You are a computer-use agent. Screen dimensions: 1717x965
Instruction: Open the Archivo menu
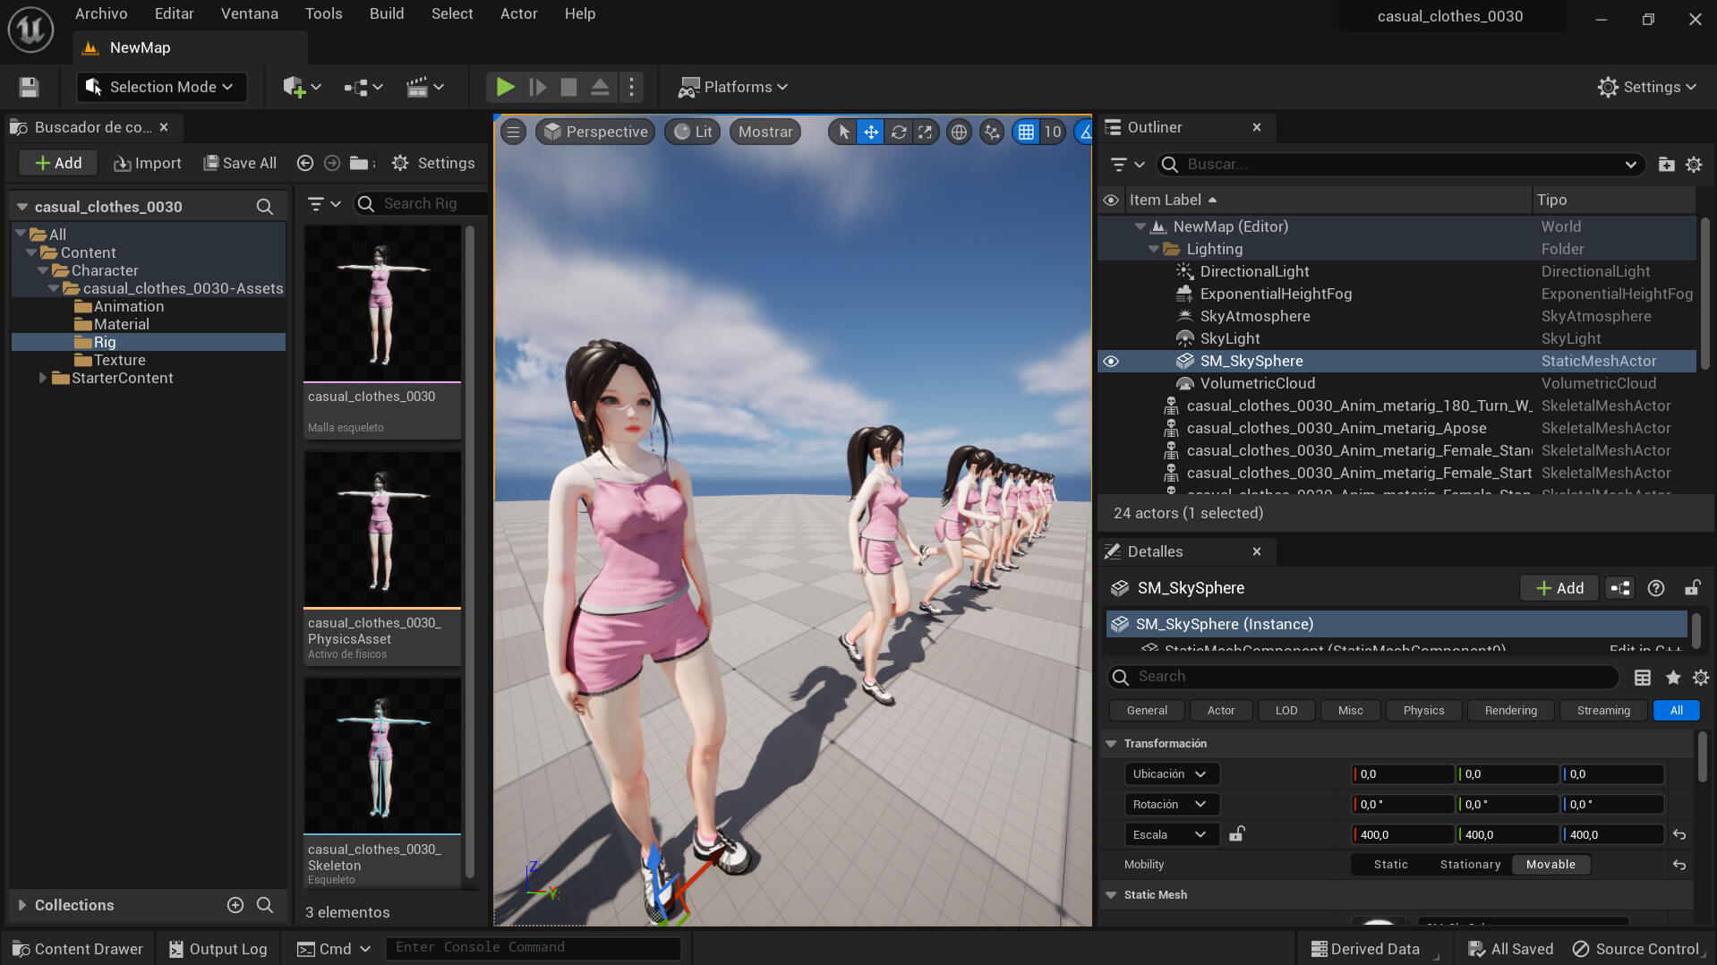101,13
